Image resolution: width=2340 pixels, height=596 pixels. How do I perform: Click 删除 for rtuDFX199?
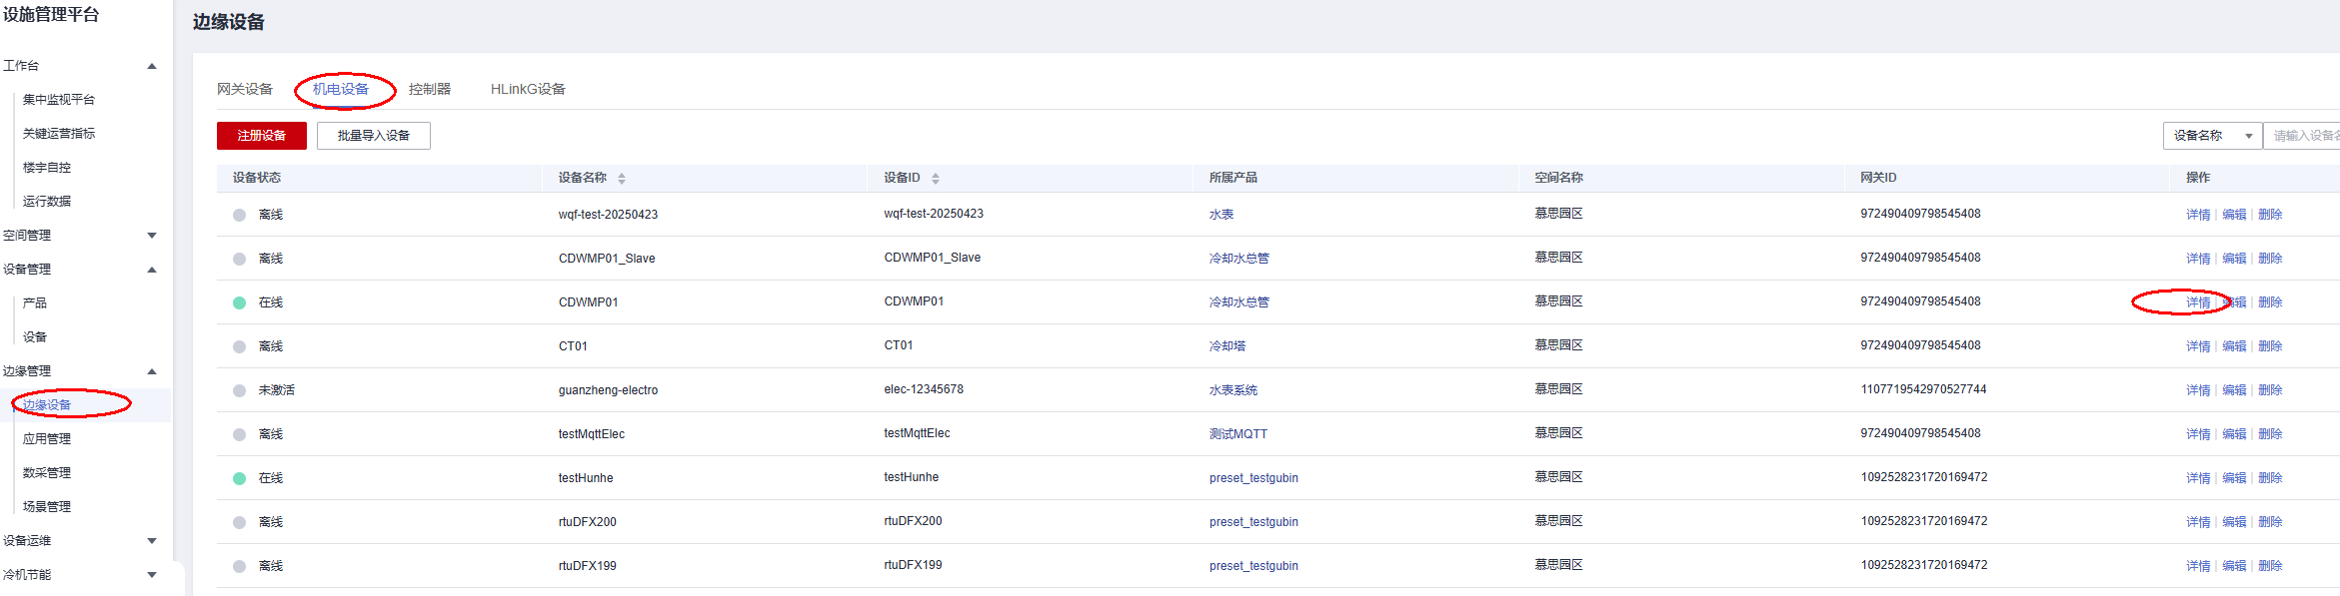[2270, 566]
